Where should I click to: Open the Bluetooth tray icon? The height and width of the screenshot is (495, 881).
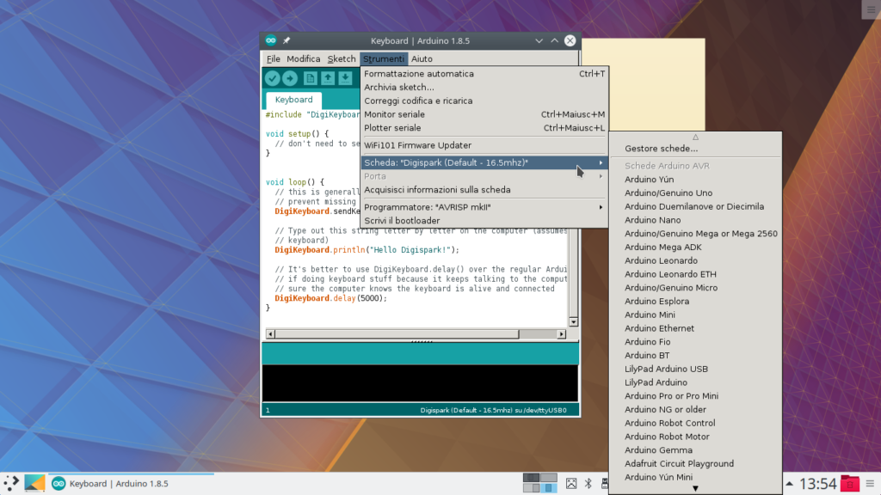[x=588, y=483]
